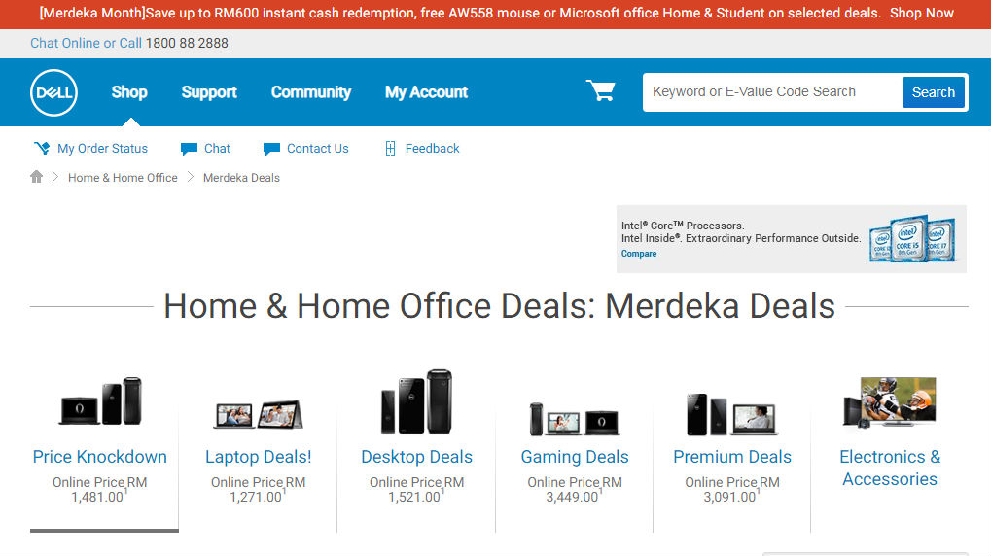Click the Dell logo icon

click(53, 92)
